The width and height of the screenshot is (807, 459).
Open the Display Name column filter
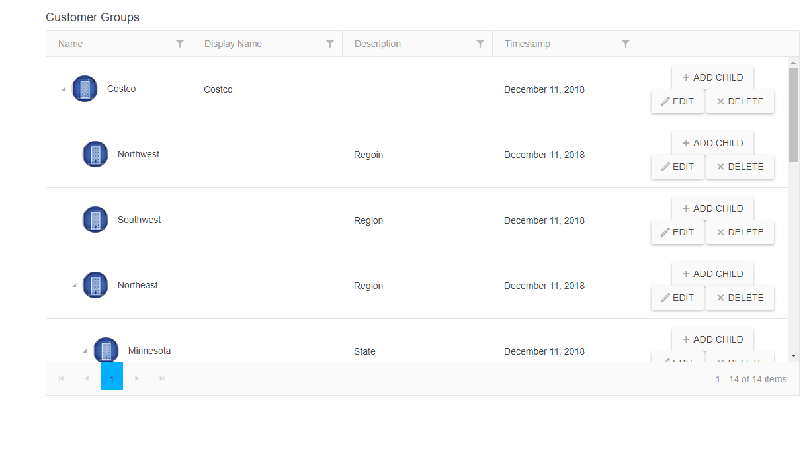click(329, 44)
